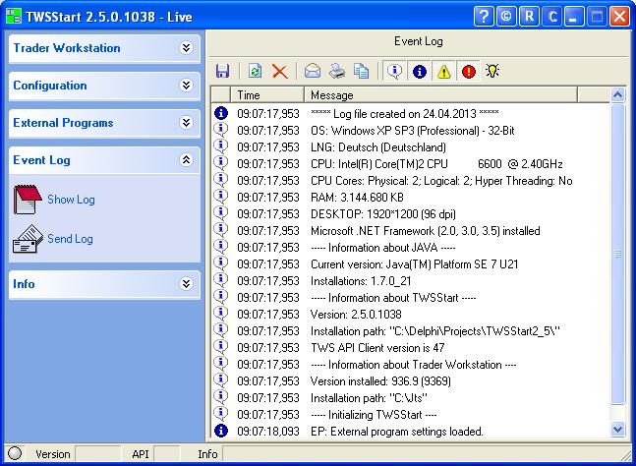
Task: Open help with the question mark title button
Action: (484, 17)
